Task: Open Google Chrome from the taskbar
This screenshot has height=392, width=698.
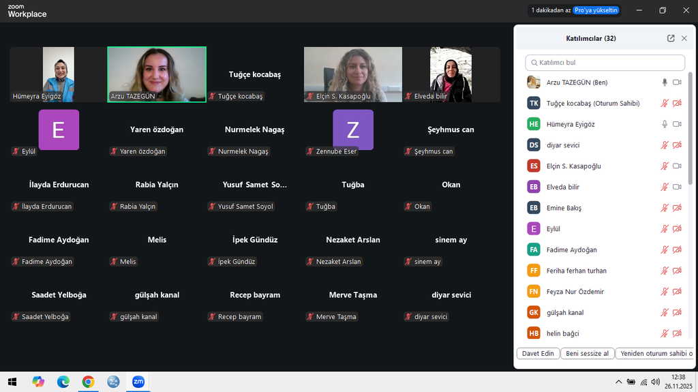Action: pyautogui.click(x=88, y=382)
